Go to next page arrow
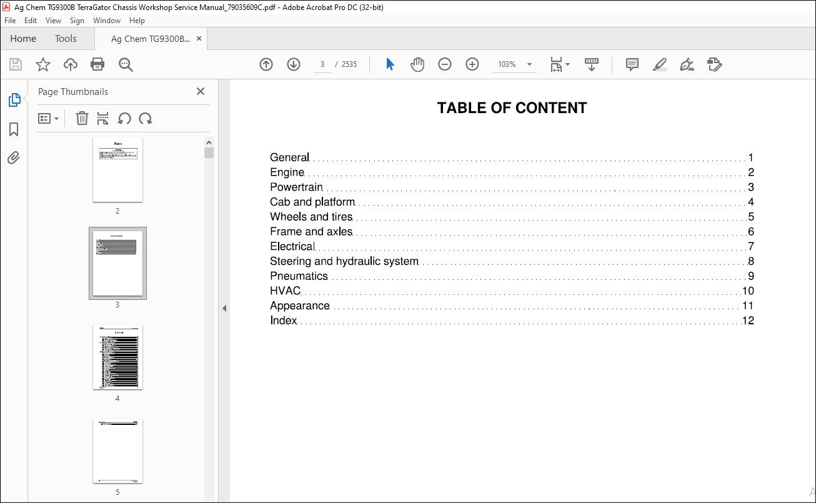Image resolution: width=816 pixels, height=503 pixels. pyautogui.click(x=294, y=64)
